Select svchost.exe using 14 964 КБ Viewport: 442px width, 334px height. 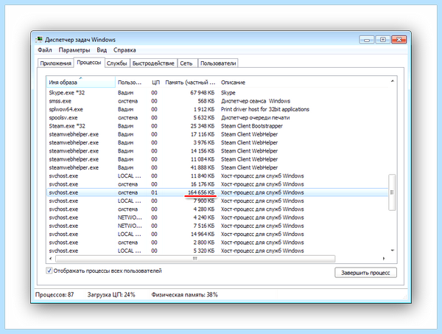pyautogui.click(x=217, y=234)
